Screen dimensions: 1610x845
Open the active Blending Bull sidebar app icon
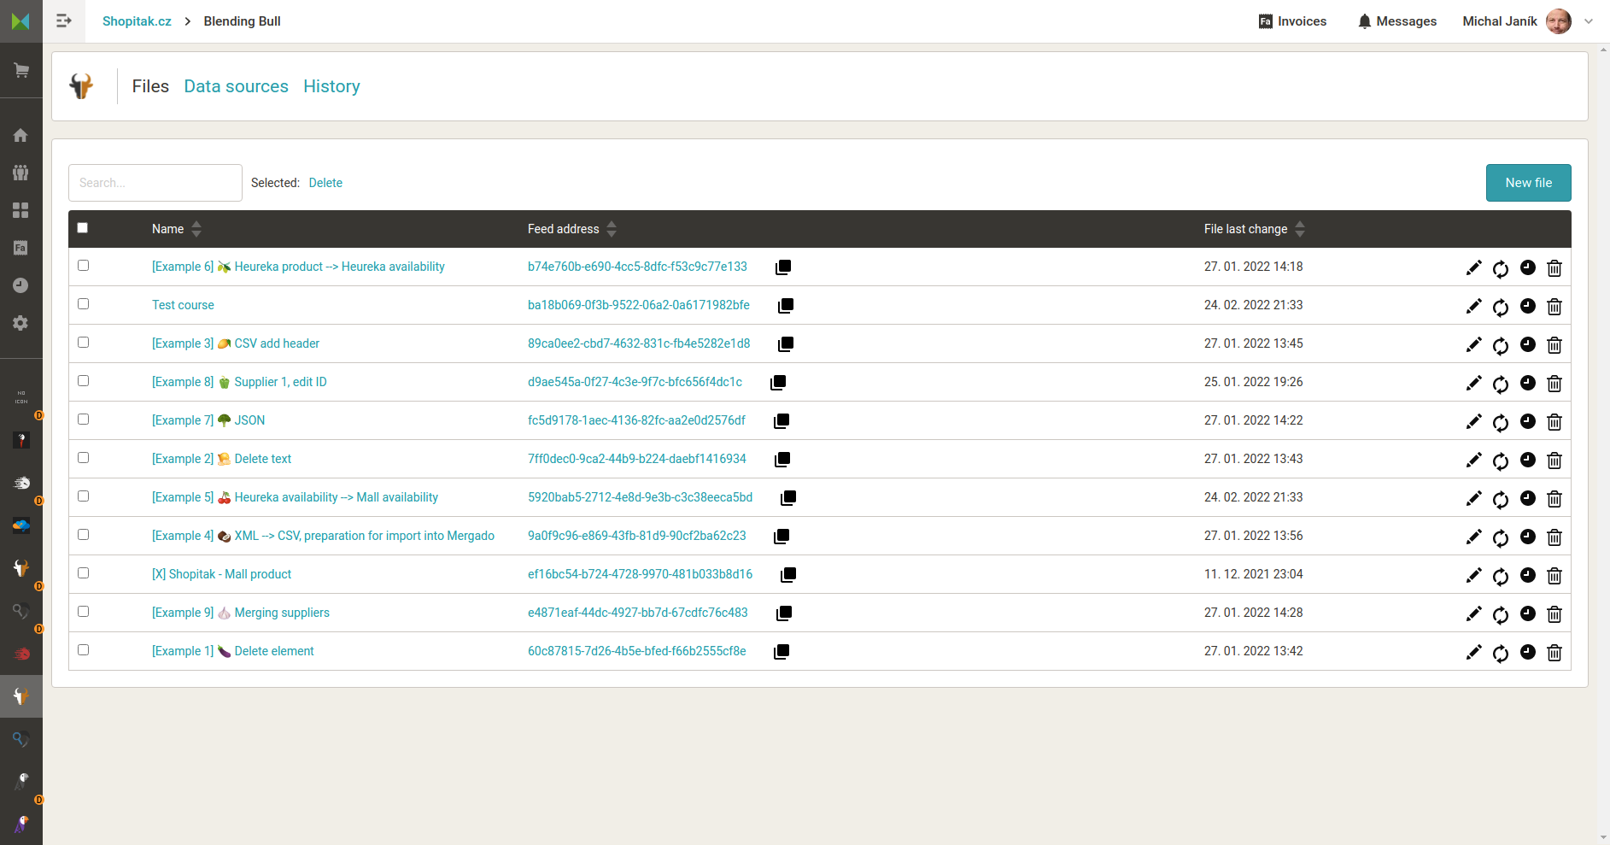click(21, 696)
